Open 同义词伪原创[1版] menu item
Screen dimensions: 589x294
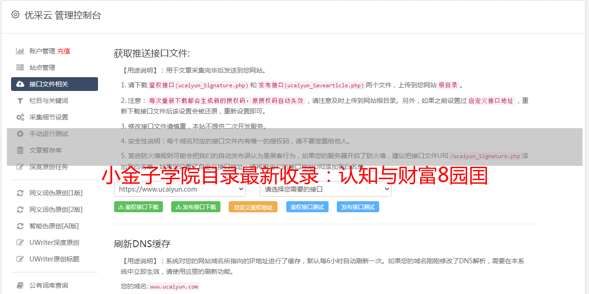[54, 193]
